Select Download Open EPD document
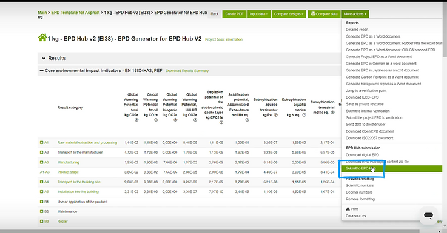This screenshot has height=233, width=447. point(370,131)
